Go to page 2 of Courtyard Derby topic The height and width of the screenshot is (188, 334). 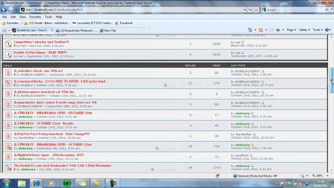[x=174, y=85]
